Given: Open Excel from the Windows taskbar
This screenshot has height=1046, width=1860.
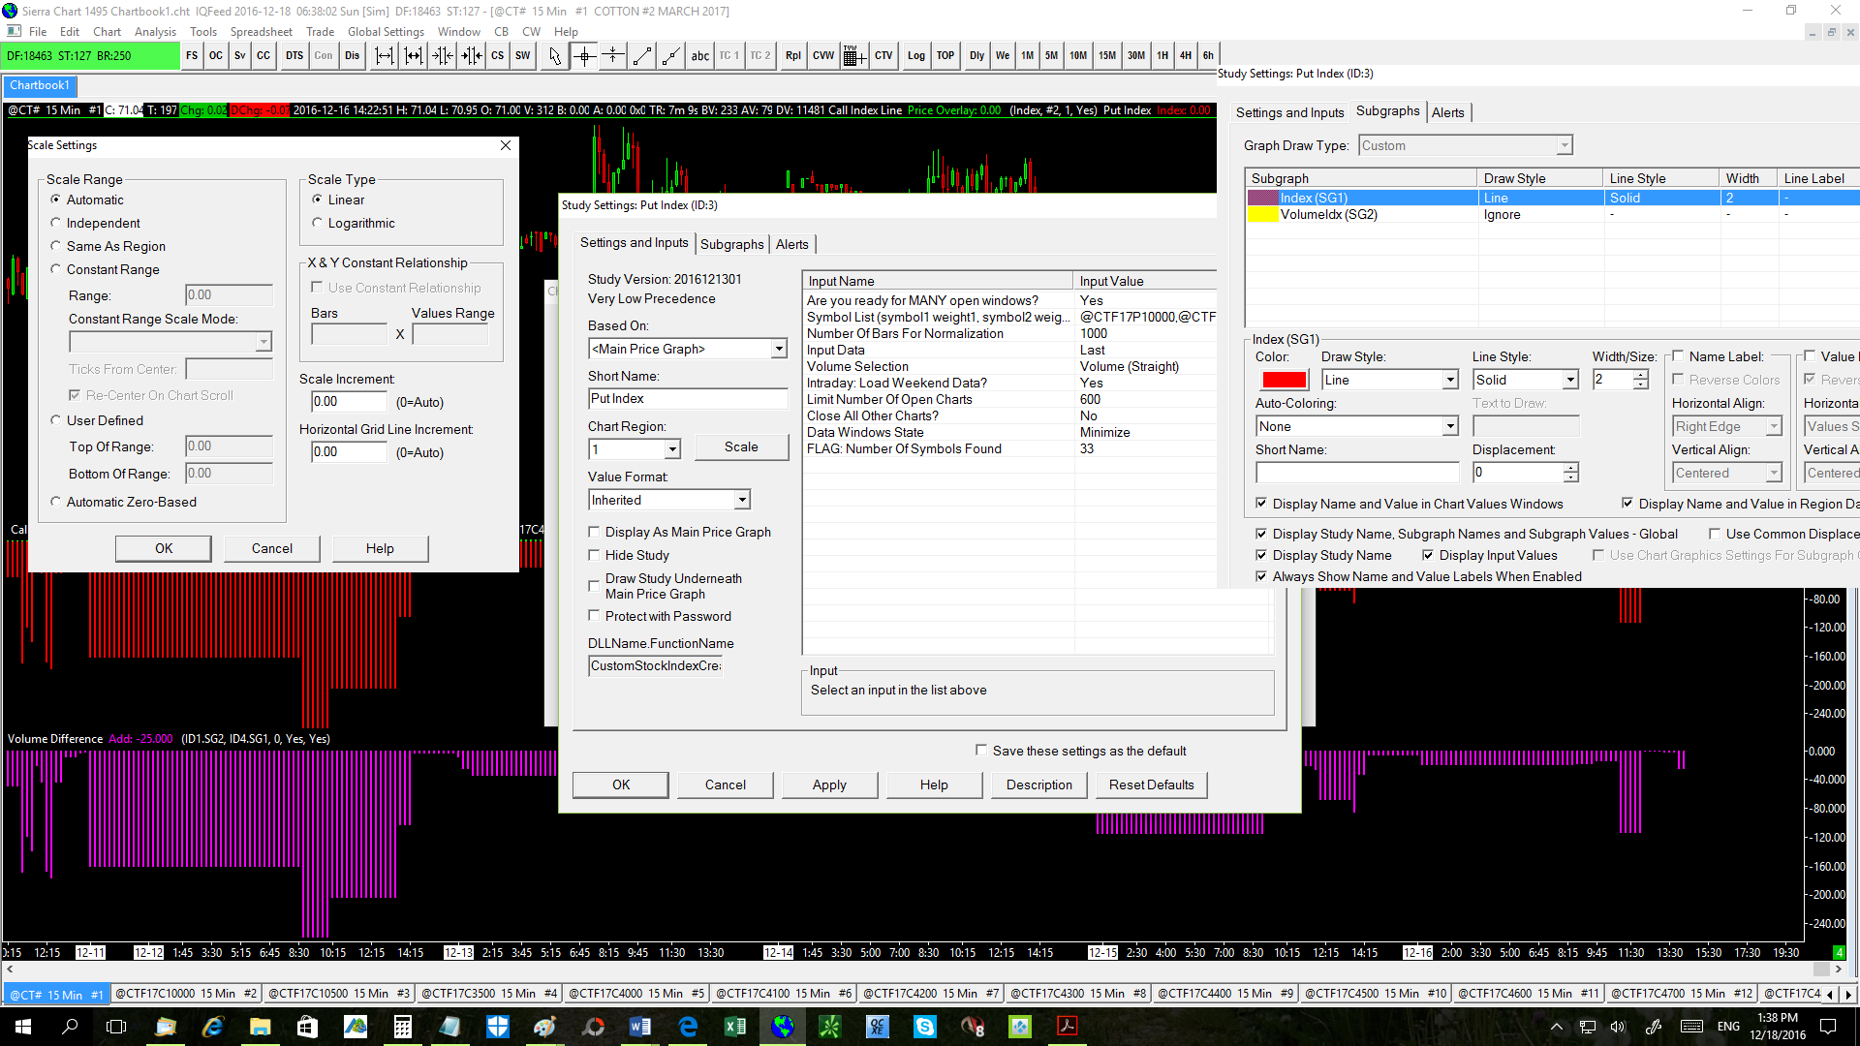Looking at the screenshot, I should [735, 1027].
